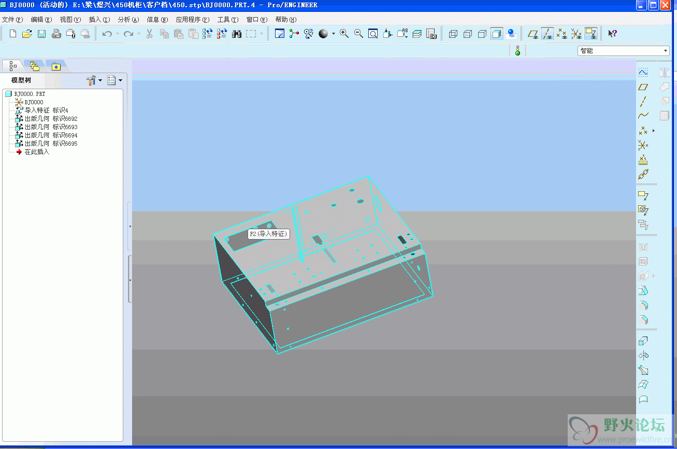677x449 pixels.
Task: Click the Boundary Blend tool icon
Action: pyautogui.click(x=643, y=385)
